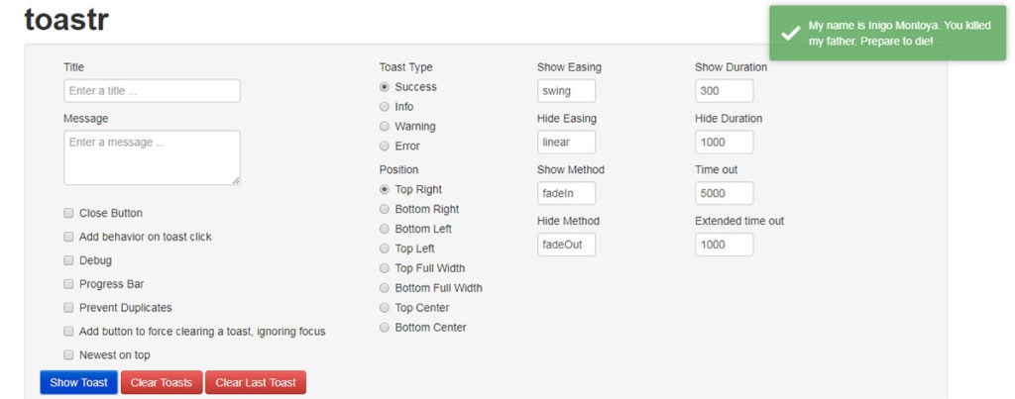The image size is (1015, 399).
Task: Edit the Show Easing field
Action: tap(566, 91)
